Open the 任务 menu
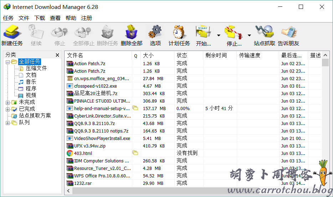The image size is (333, 197). click(x=8, y=18)
